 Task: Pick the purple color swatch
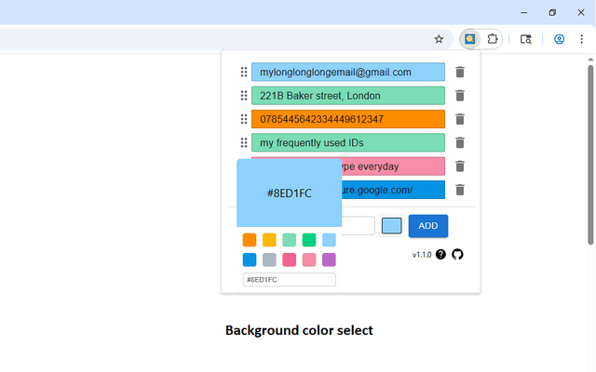(329, 259)
